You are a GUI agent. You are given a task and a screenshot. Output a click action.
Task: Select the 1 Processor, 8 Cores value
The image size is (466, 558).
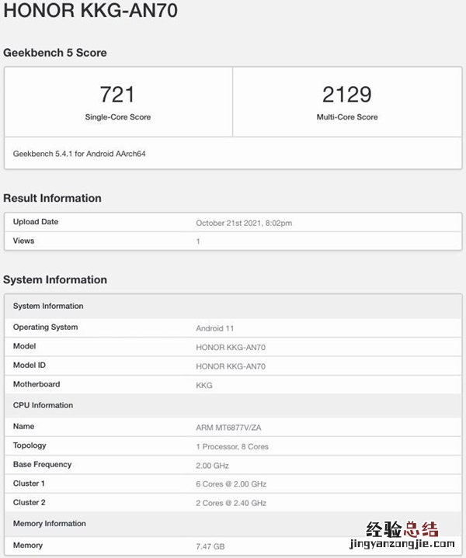[x=232, y=447]
